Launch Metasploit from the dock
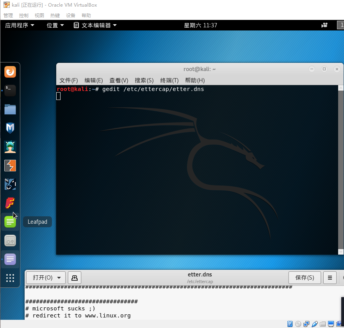The image size is (344, 328). tap(10, 128)
